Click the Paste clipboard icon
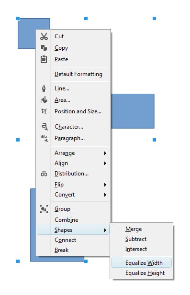This screenshot has width=190, height=295. point(44,59)
